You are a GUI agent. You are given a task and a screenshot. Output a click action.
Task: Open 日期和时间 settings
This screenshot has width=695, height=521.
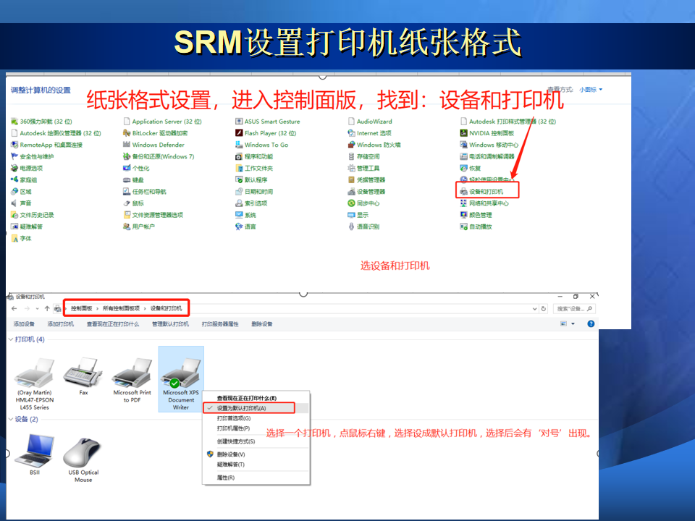point(254,192)
